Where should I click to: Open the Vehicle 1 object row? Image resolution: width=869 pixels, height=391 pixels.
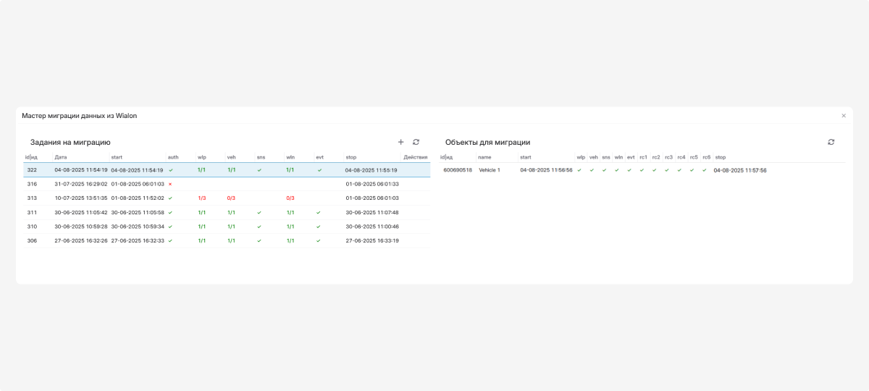[490, 170]
